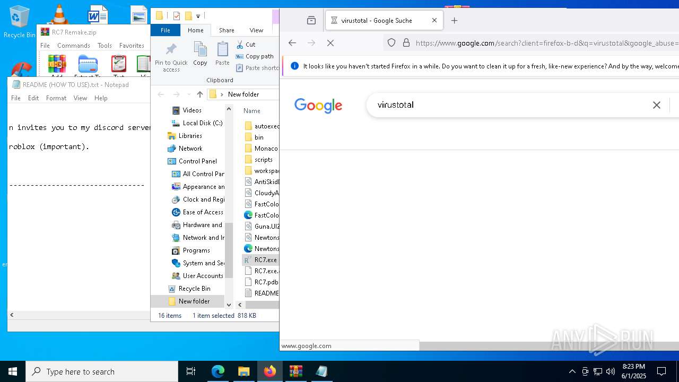
Task: Click Copy path in Clipboard group
Action: pos(255,56)
